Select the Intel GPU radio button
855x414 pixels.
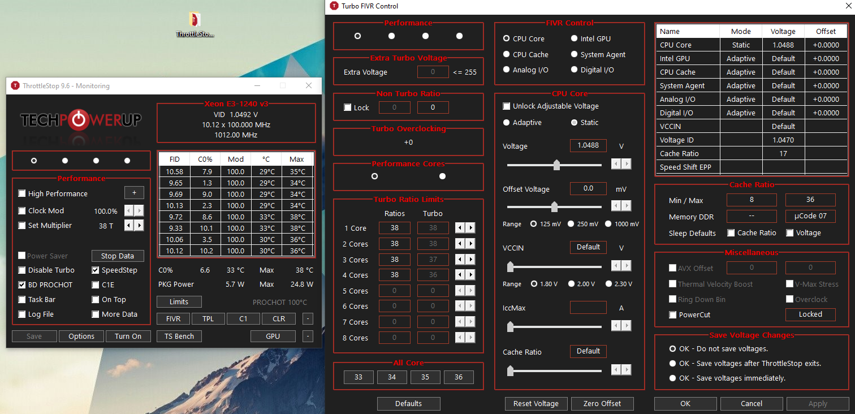[575, 39]
